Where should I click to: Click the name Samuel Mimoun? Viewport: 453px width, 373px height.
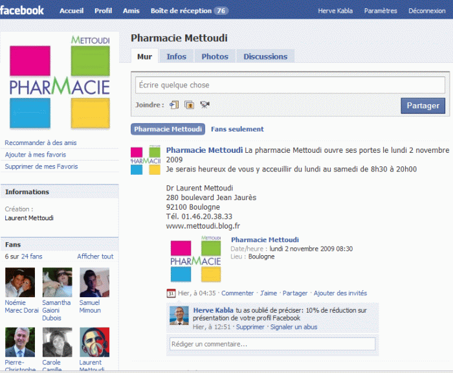click(90, 306)
